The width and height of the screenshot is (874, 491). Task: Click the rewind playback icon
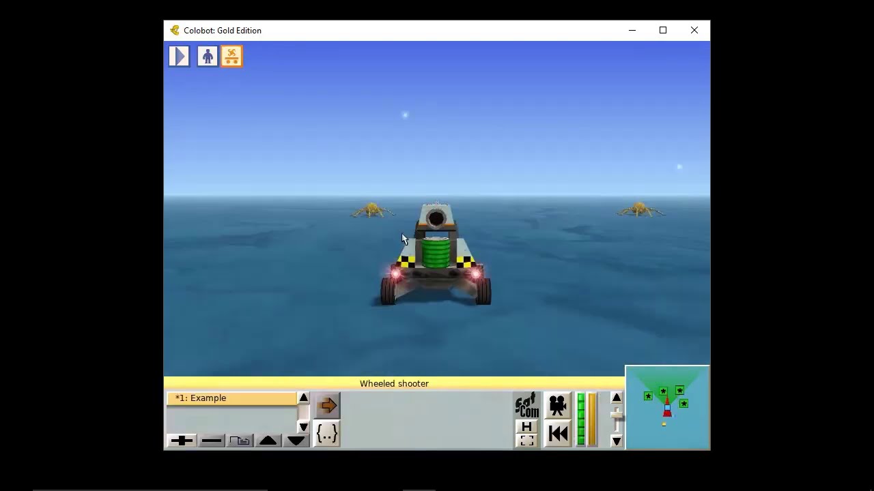tap(558, 434)
